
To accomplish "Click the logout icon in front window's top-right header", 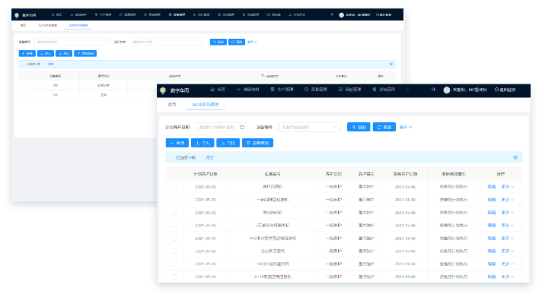I will (x=496, y=90).
